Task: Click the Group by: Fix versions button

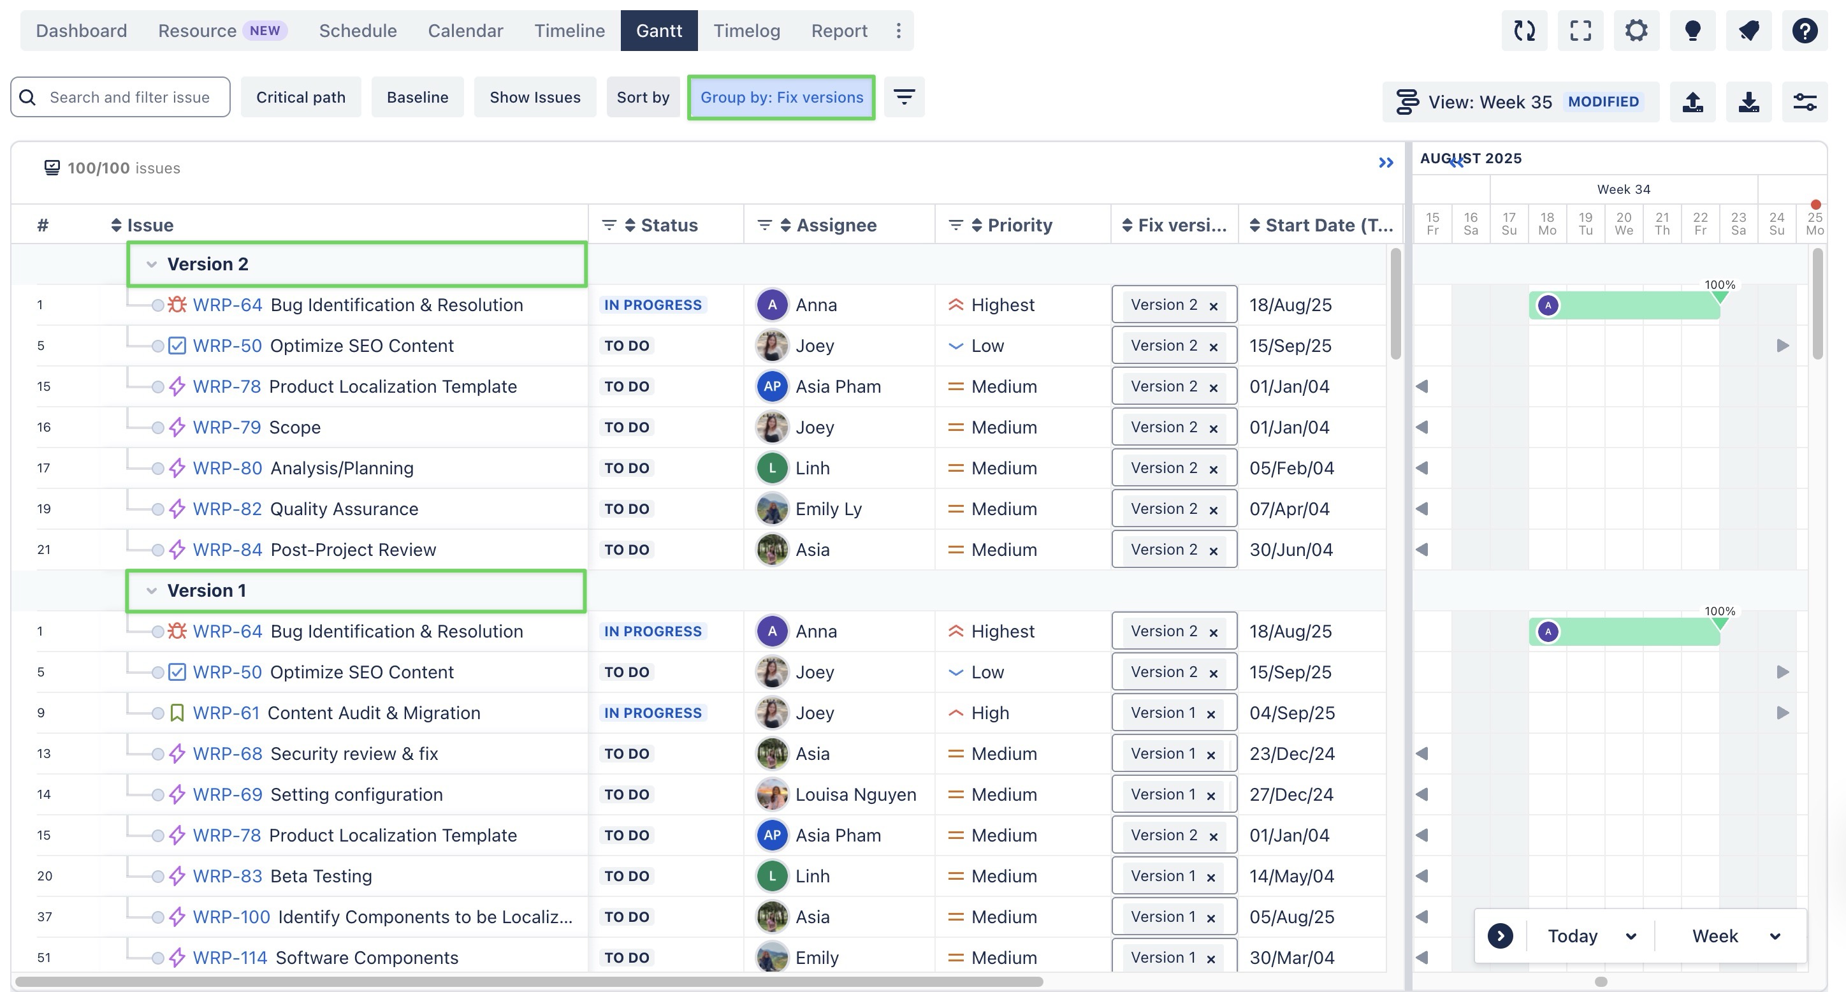Action: pos(781,97)
